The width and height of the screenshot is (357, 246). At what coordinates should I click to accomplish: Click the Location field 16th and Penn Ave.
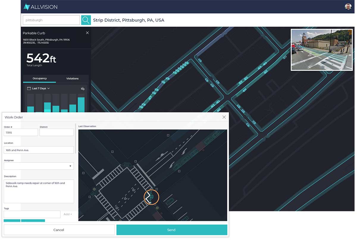[x=39, y=150]
